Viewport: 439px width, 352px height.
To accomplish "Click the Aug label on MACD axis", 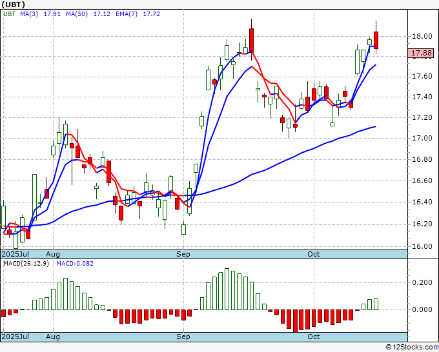I will point(53,337).
